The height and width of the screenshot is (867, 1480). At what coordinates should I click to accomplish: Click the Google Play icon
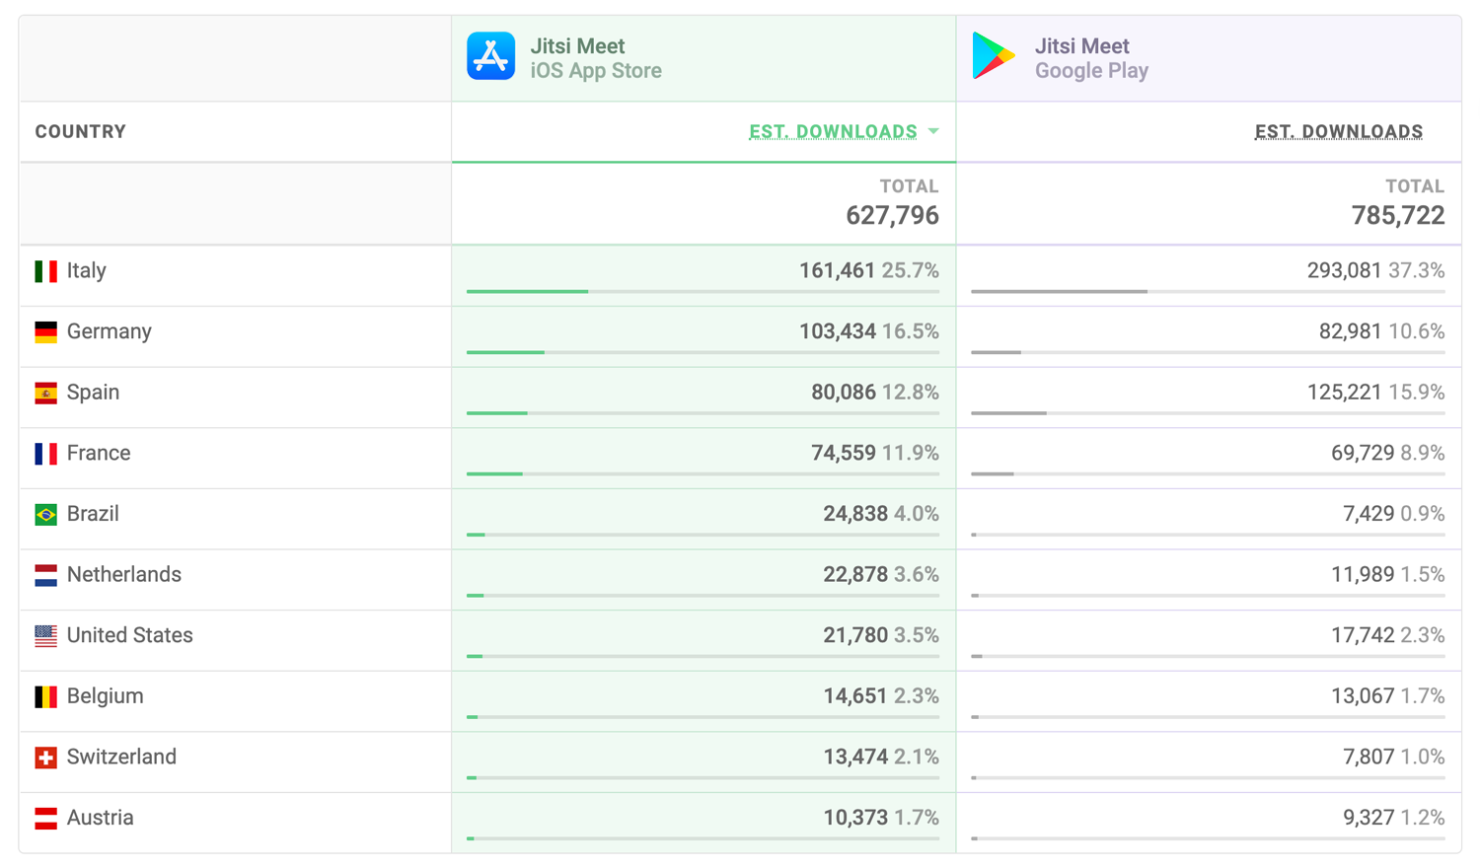click(994, 56)
